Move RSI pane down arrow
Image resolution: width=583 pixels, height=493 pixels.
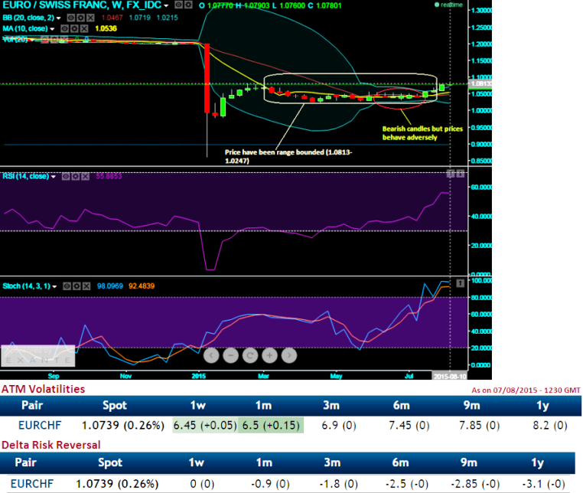pyautogui.click(x=461, y=173)
